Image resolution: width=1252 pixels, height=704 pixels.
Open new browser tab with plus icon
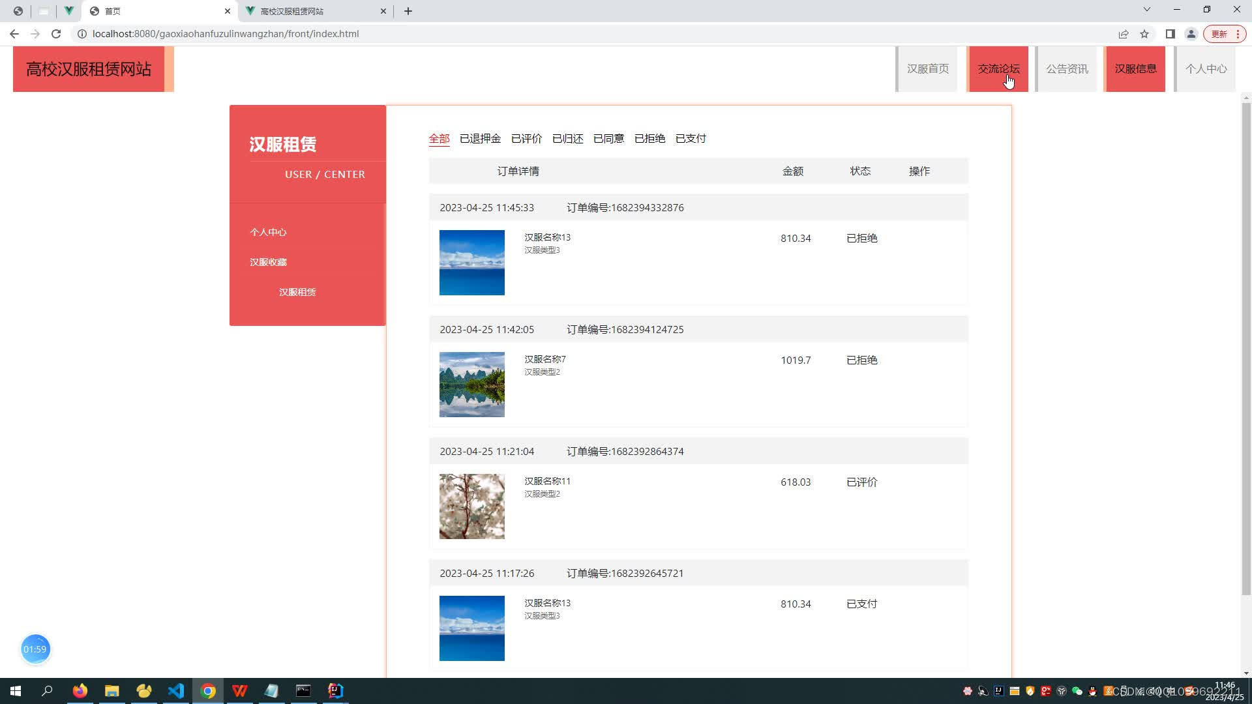(408, 11)
